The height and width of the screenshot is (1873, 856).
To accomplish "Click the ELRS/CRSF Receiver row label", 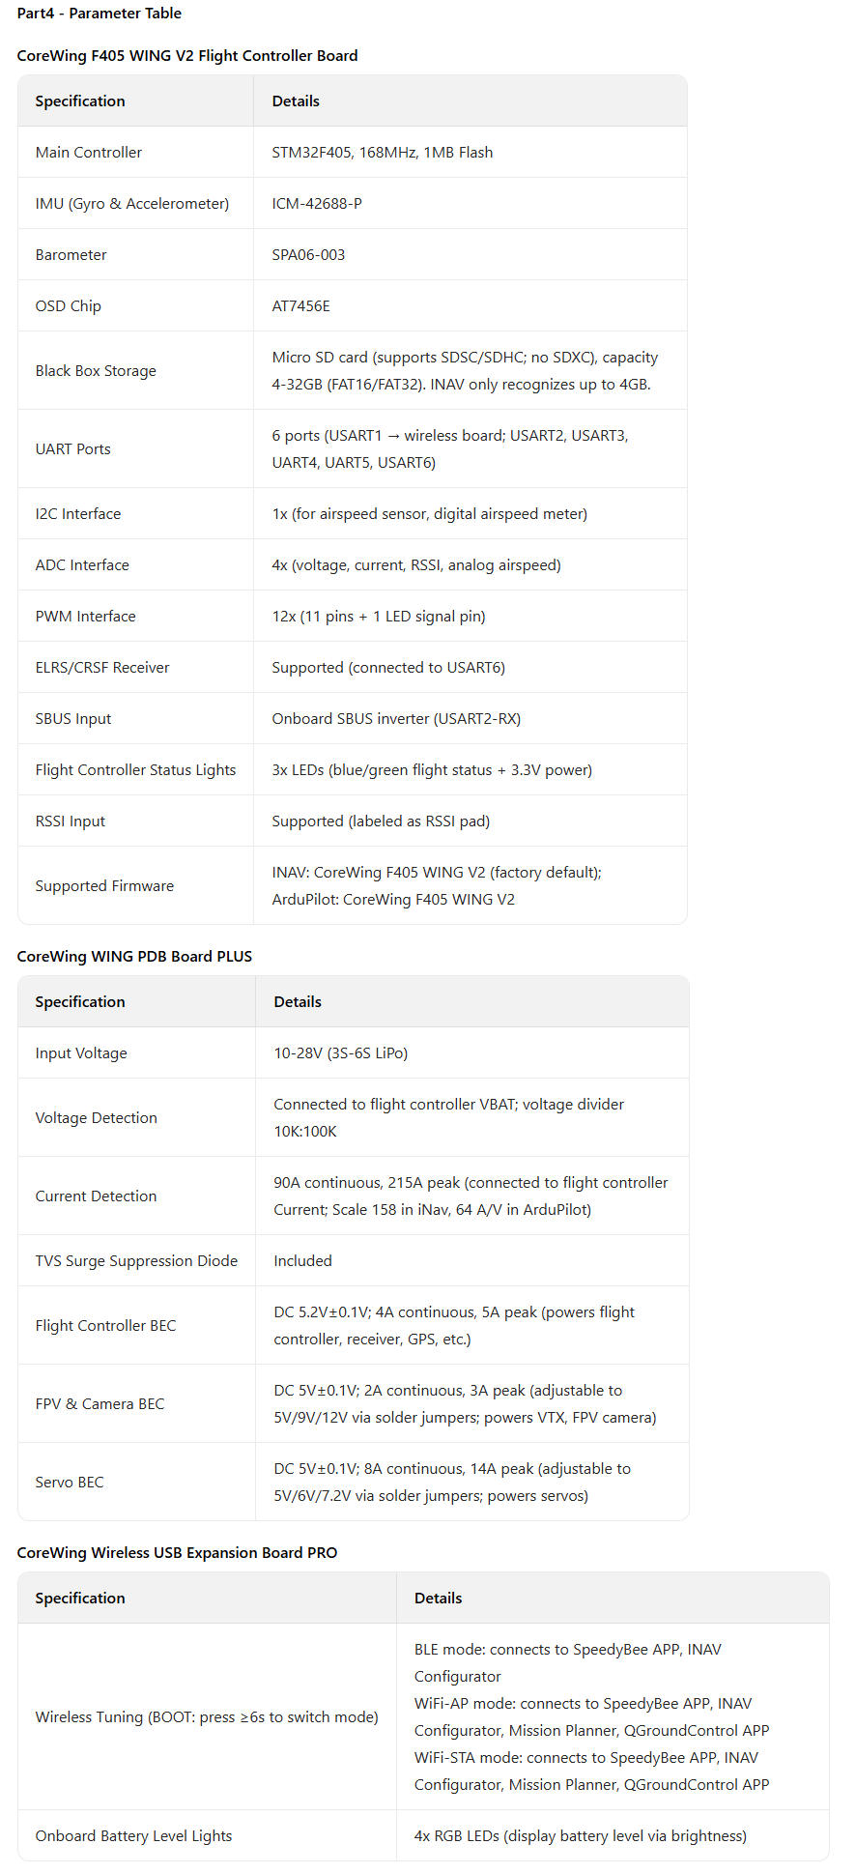I will (x=102, y=668).
